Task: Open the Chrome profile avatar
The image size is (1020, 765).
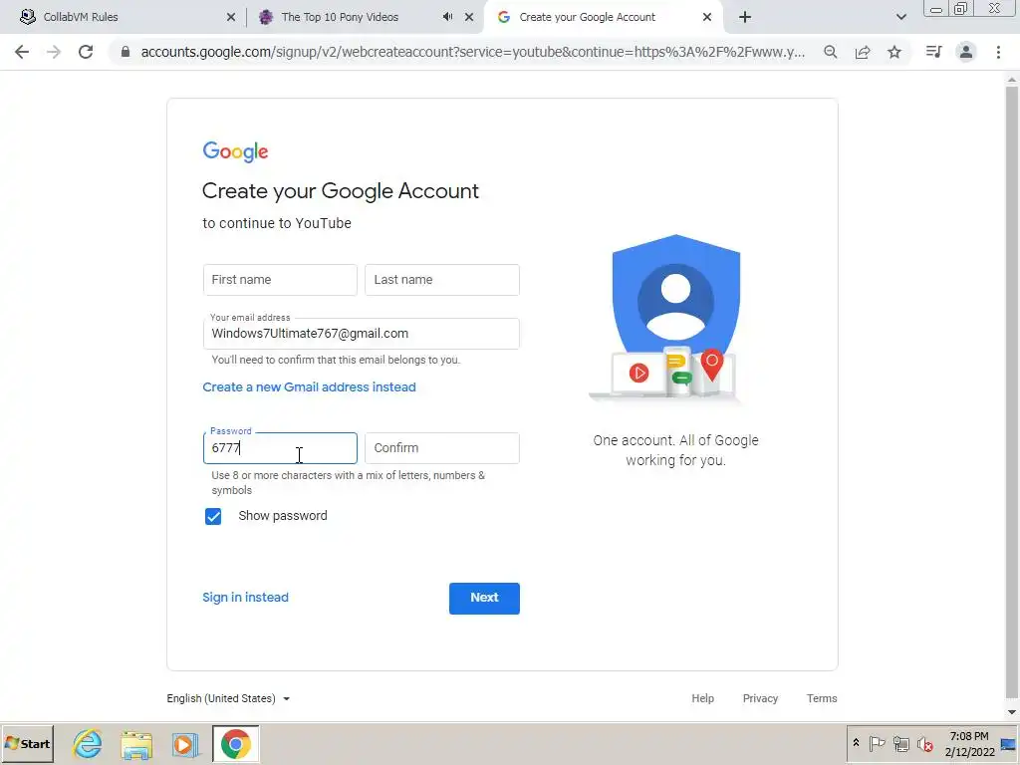Action: pyautogui.click(x=966, y=52)
